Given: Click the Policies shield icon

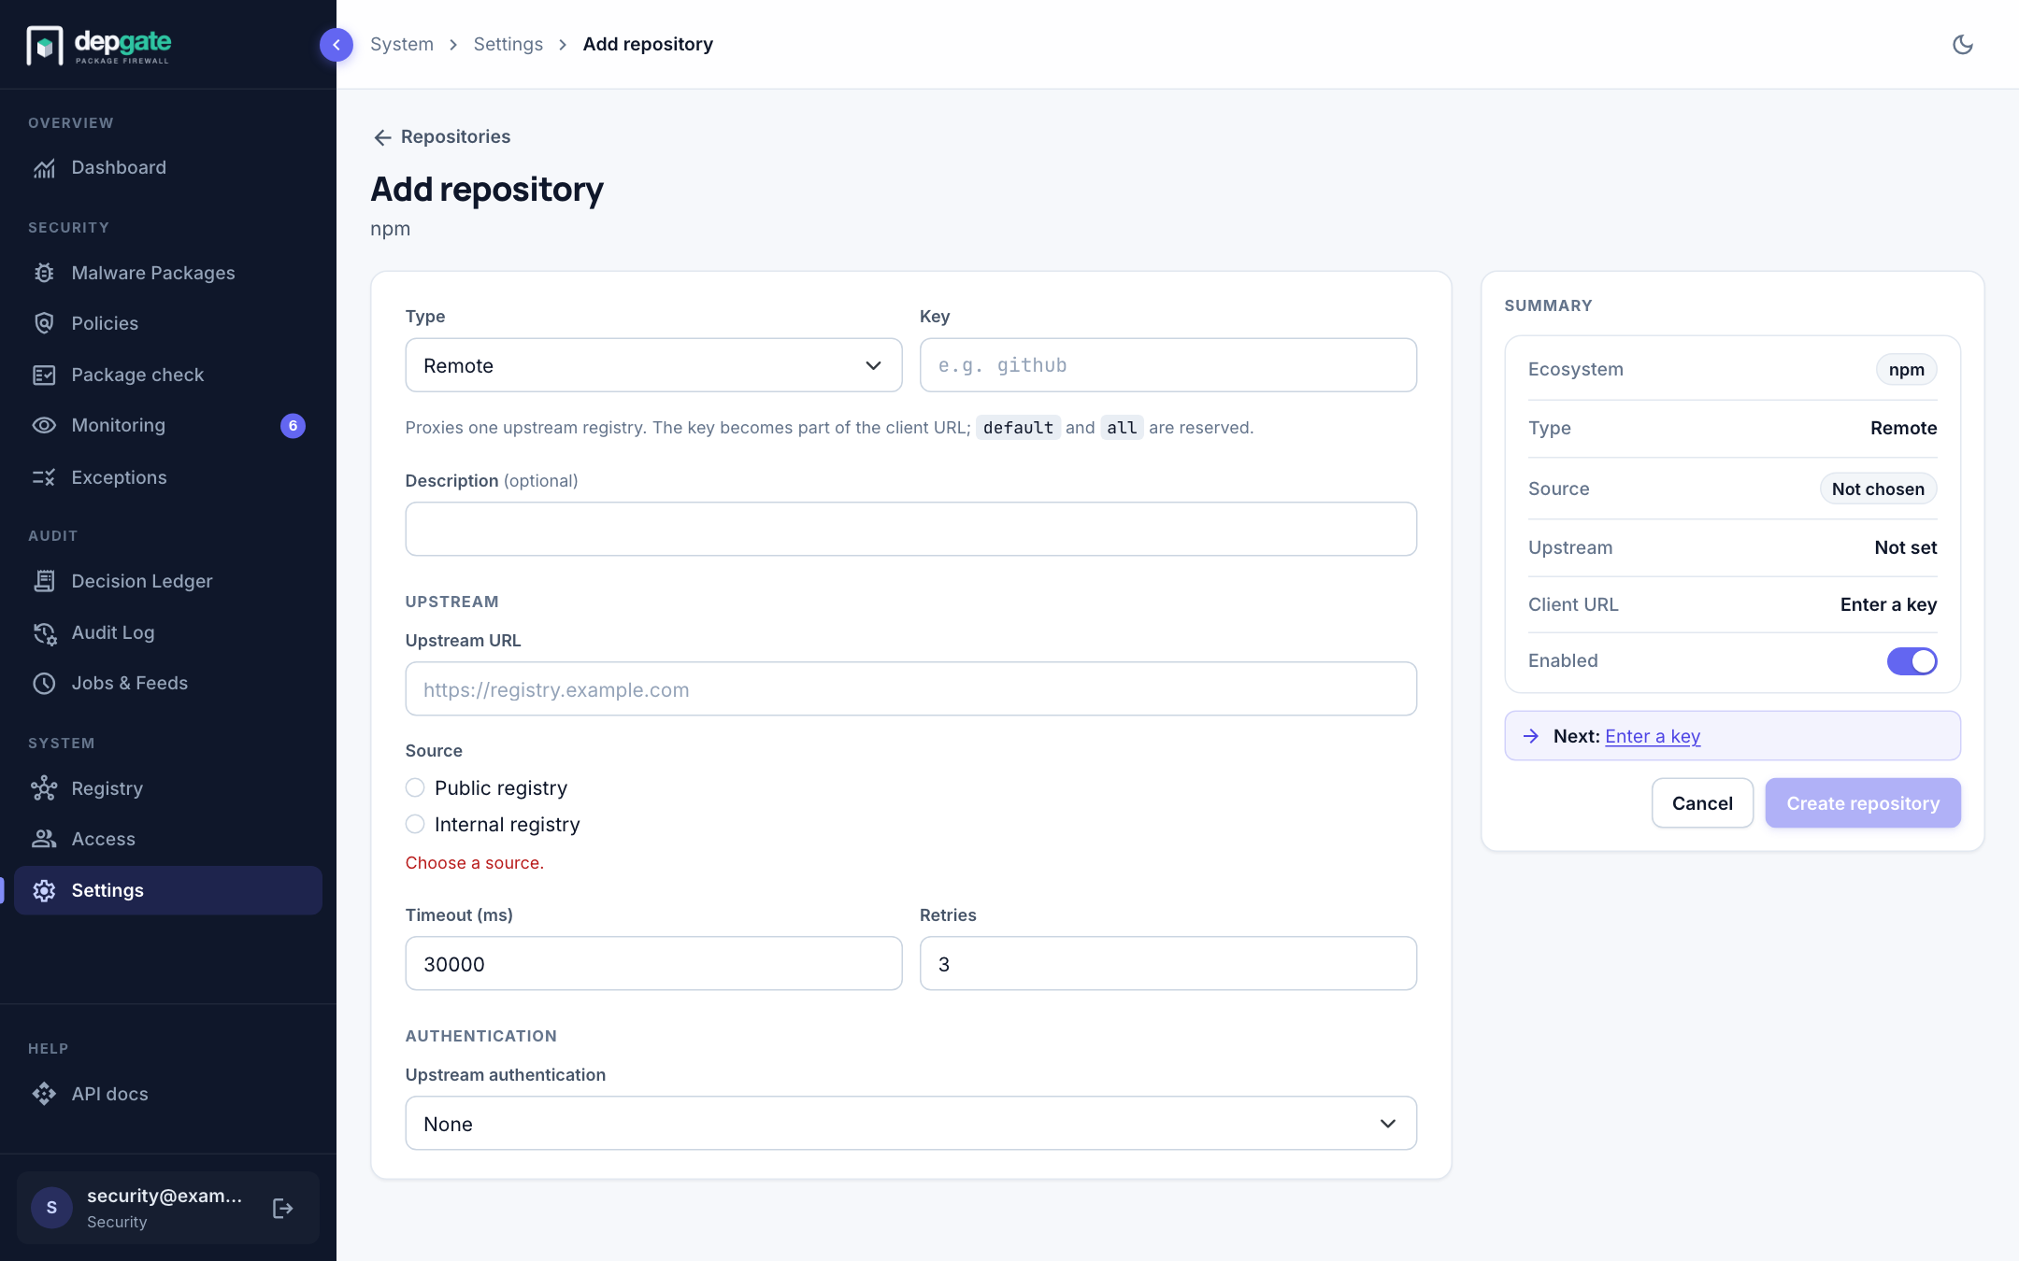Looking at the screenshot, I should pos(44,323).
